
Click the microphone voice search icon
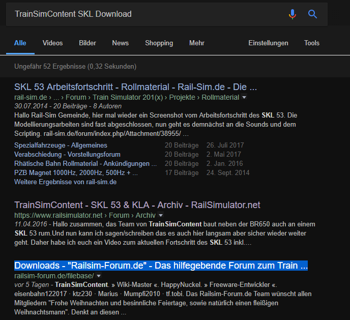[x=292, y=14]
